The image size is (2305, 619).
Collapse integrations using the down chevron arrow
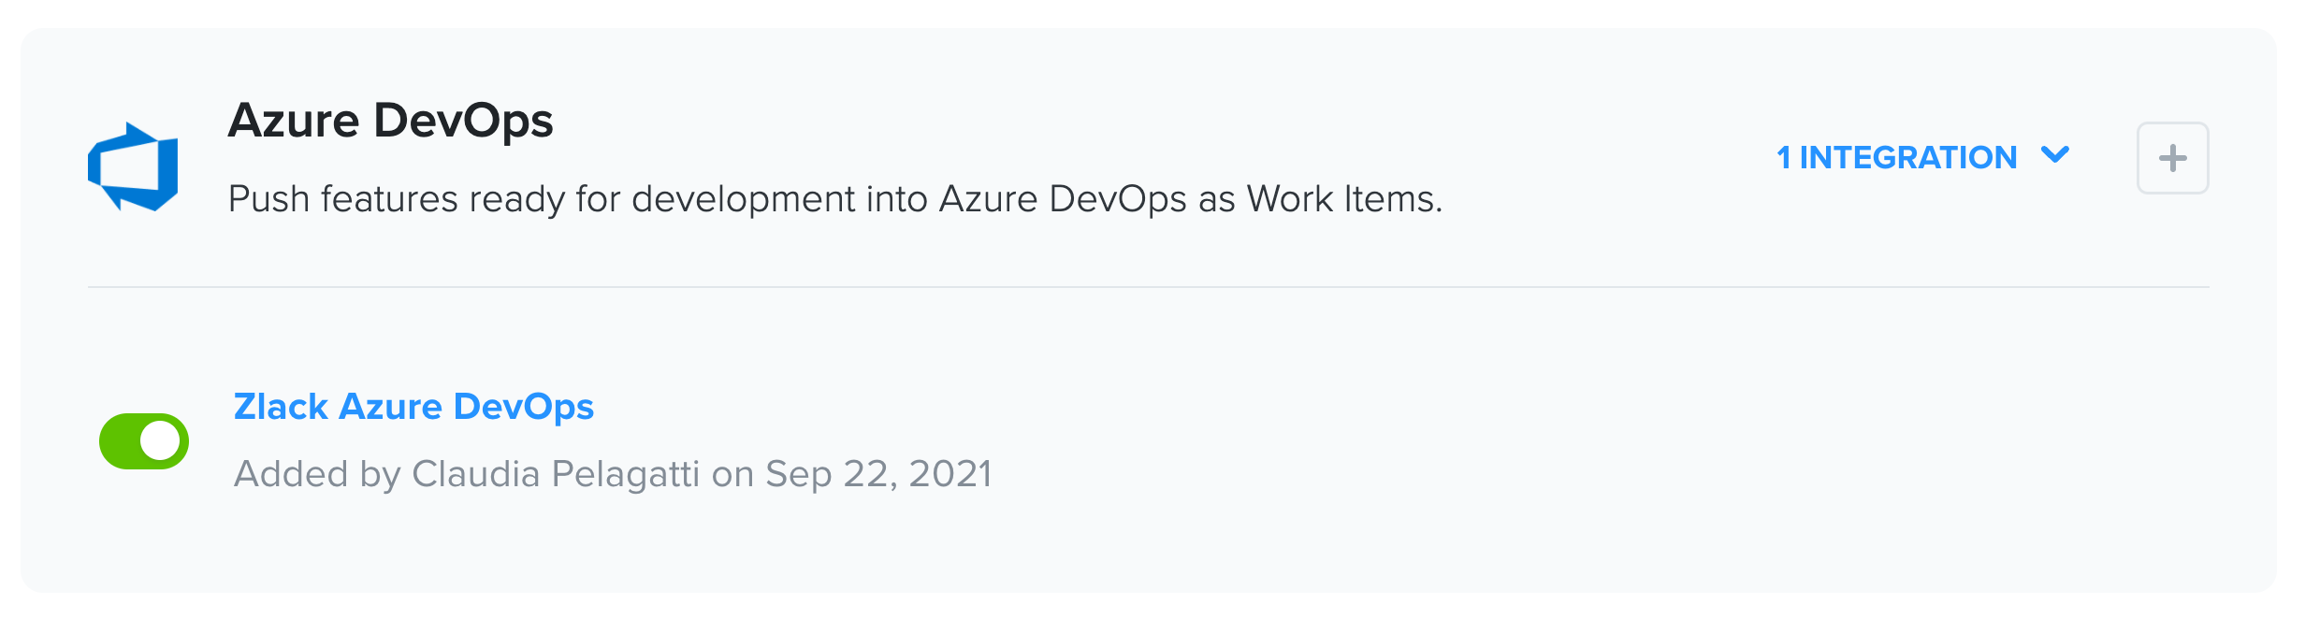click(2055, 155)
